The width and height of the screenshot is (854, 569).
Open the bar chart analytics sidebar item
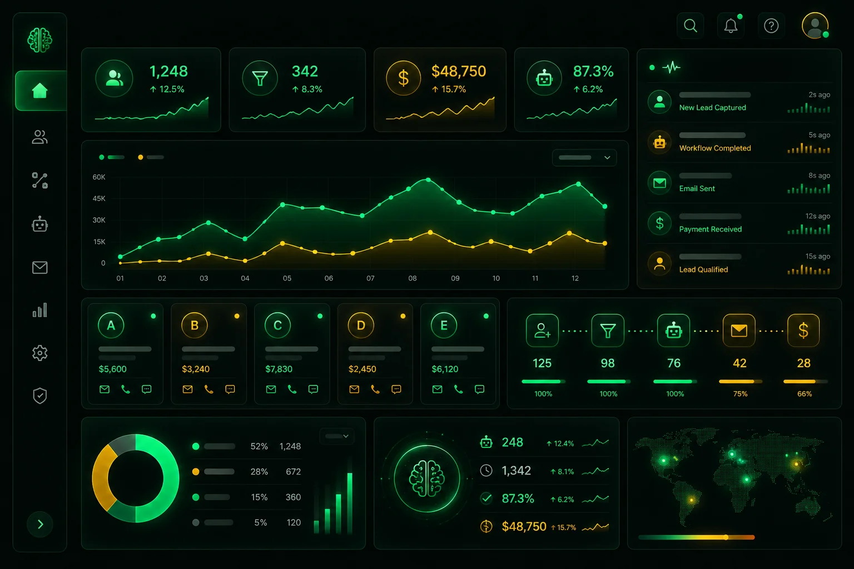(x=39, y=310)
